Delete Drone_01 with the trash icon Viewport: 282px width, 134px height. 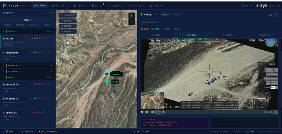tap(52, 113)
